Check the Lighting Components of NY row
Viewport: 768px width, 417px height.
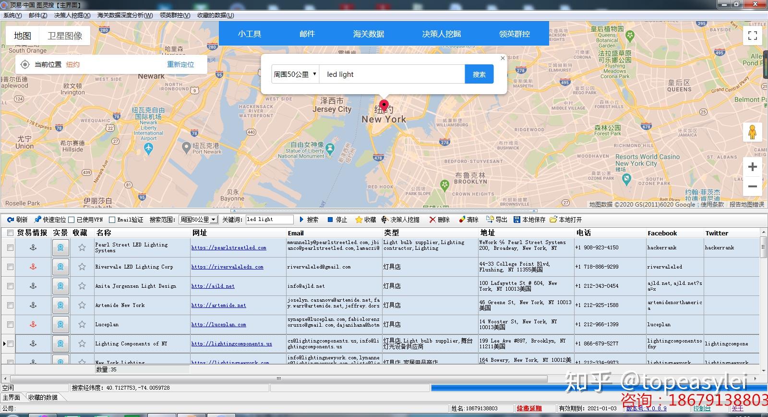click(x=10, y=343)
